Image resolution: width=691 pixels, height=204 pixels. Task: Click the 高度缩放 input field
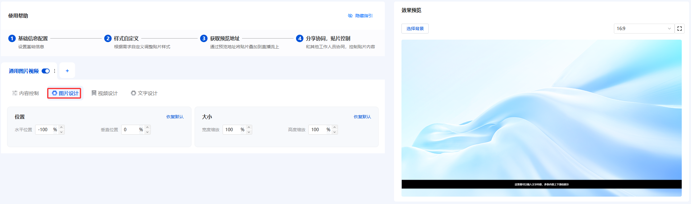pos(318,130)
